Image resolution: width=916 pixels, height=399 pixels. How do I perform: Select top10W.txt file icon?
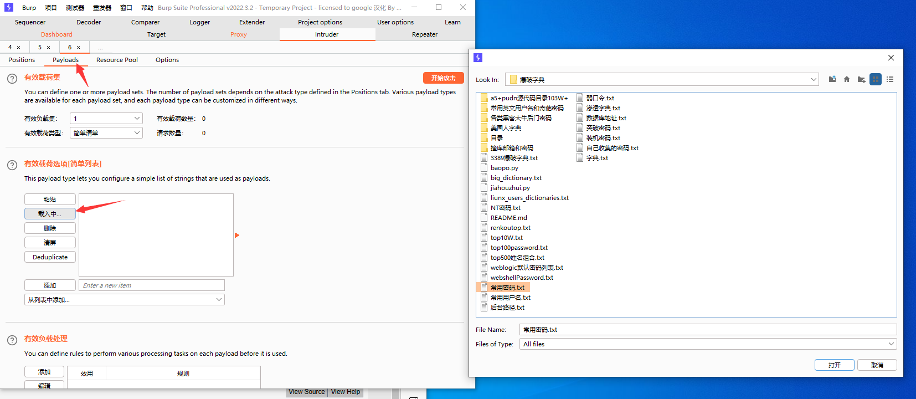click(x=484, y=238)
